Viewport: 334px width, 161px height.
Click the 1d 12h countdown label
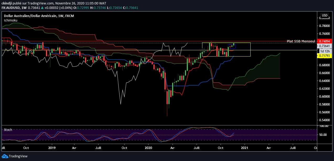coord(325,51)
